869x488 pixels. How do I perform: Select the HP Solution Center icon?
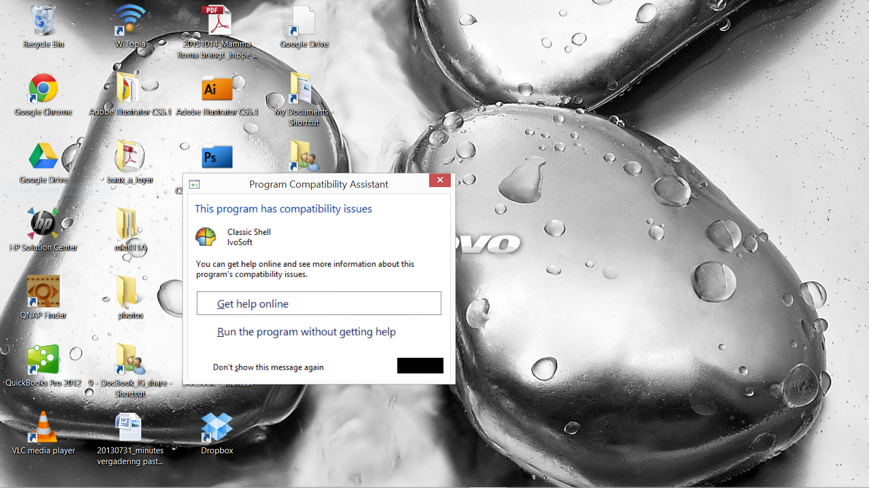coord(43,224)
